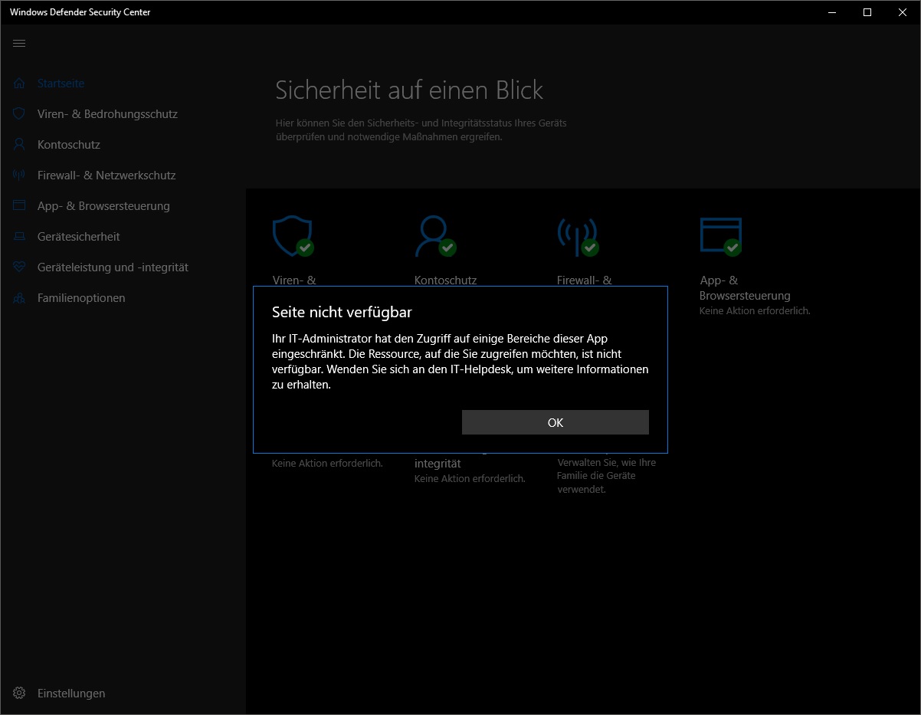Open Geräteleistung und -integrität sidebar entry
The image size is (921, 715).
pyautogui.click(x=123, y=267)
